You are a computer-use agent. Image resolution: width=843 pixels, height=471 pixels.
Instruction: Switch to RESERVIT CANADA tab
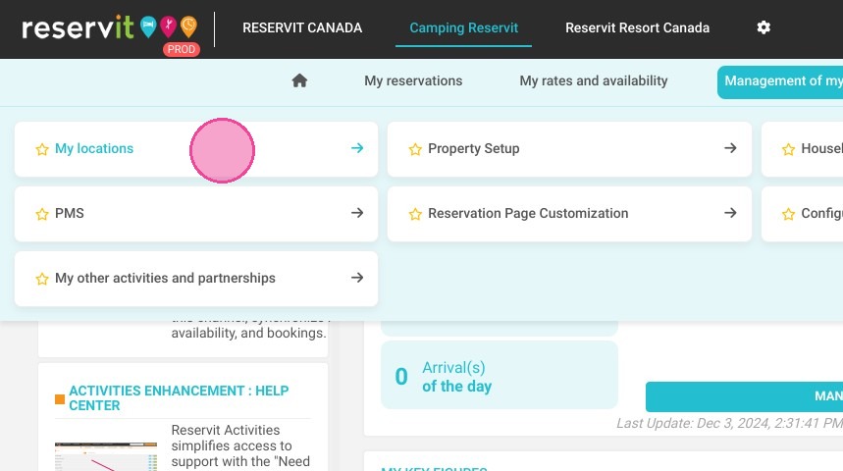point(302,27)
